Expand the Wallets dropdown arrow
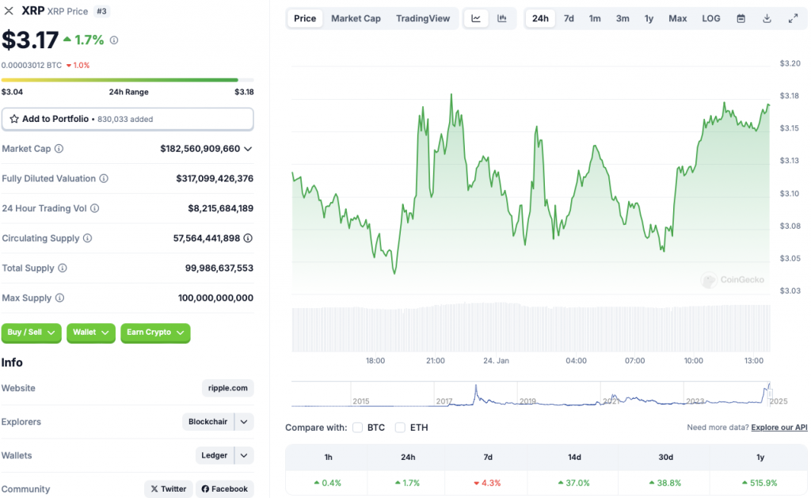Screen dimensions: 811x498 click(x=244, y=455)
